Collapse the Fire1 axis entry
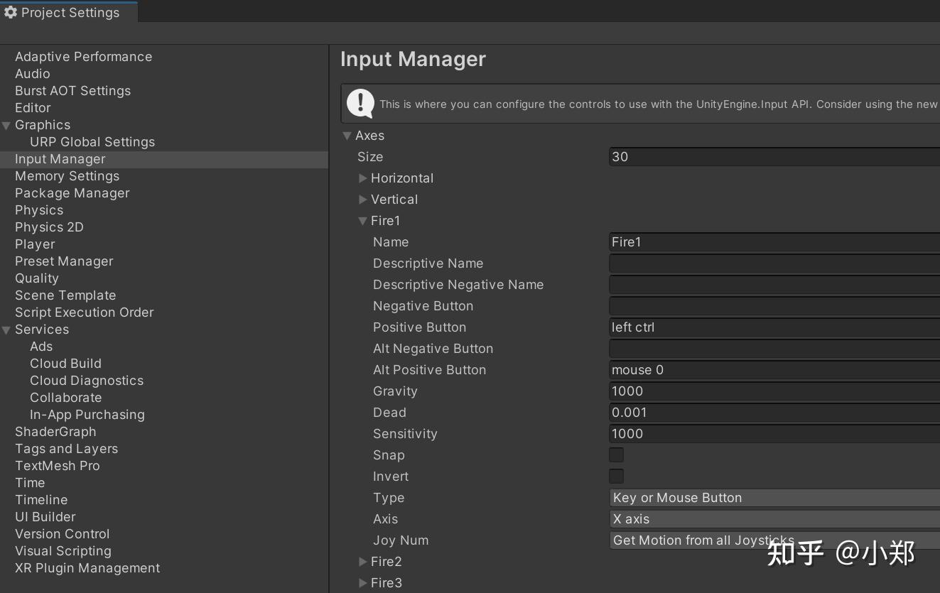This screenshot has width=940, height=593. coord(363,221)
